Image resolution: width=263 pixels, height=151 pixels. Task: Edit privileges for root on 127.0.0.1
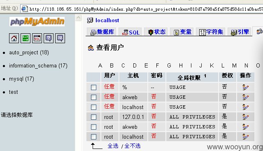pos(245,117)
